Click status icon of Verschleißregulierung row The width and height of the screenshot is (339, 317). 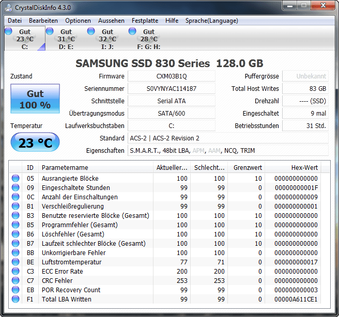pos(16,206)
